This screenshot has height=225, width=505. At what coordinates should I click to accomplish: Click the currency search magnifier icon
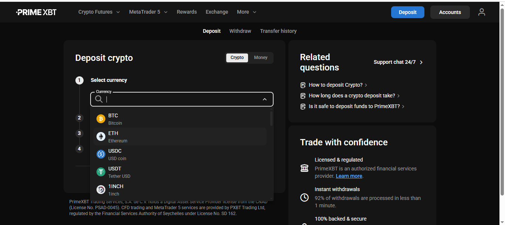click(x=99, y=99)
